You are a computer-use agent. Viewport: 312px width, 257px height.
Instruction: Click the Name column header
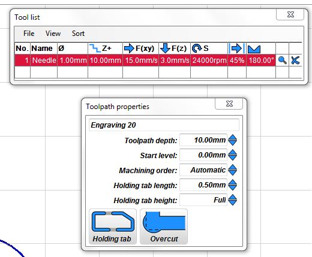click(44, 49)
